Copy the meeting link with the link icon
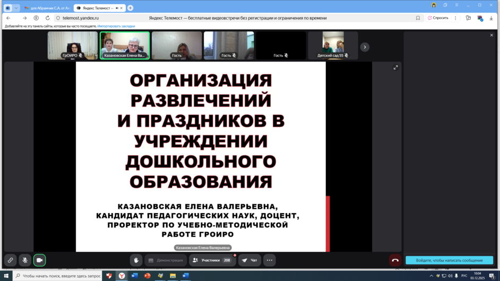Image resolution: width=500 pixels, height=281 pixels. click(x=10, y=260)
